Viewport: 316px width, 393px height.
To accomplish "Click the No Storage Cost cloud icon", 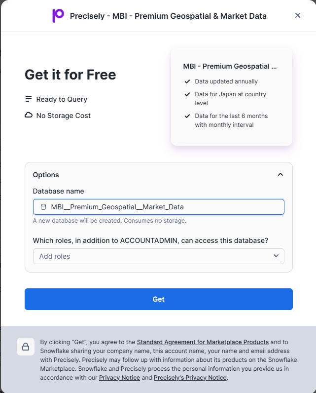I will tap(29, 116).
